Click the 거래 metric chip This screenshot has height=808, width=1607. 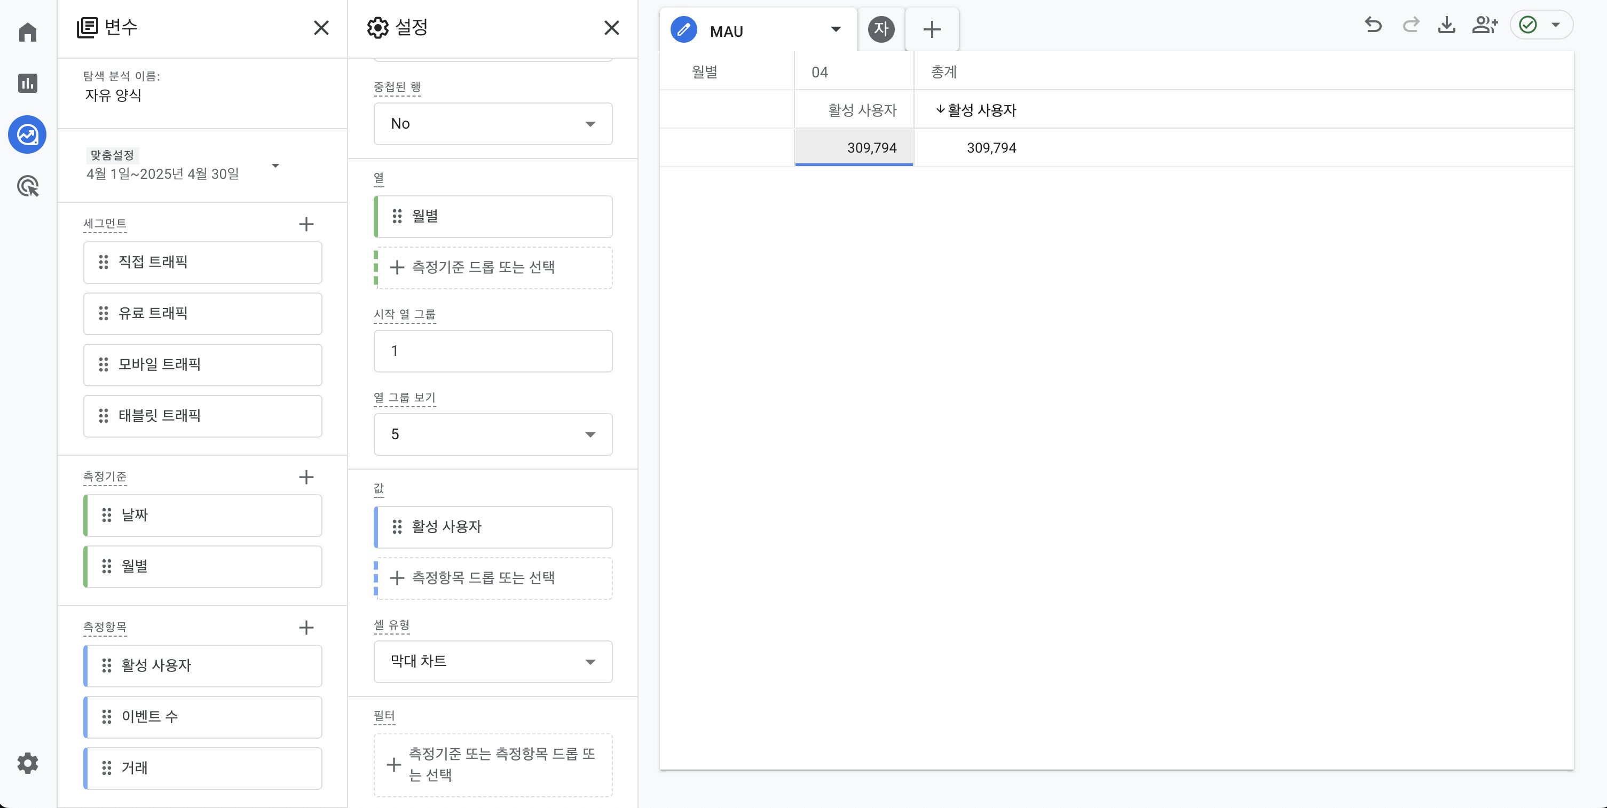[x=203, y=768]
